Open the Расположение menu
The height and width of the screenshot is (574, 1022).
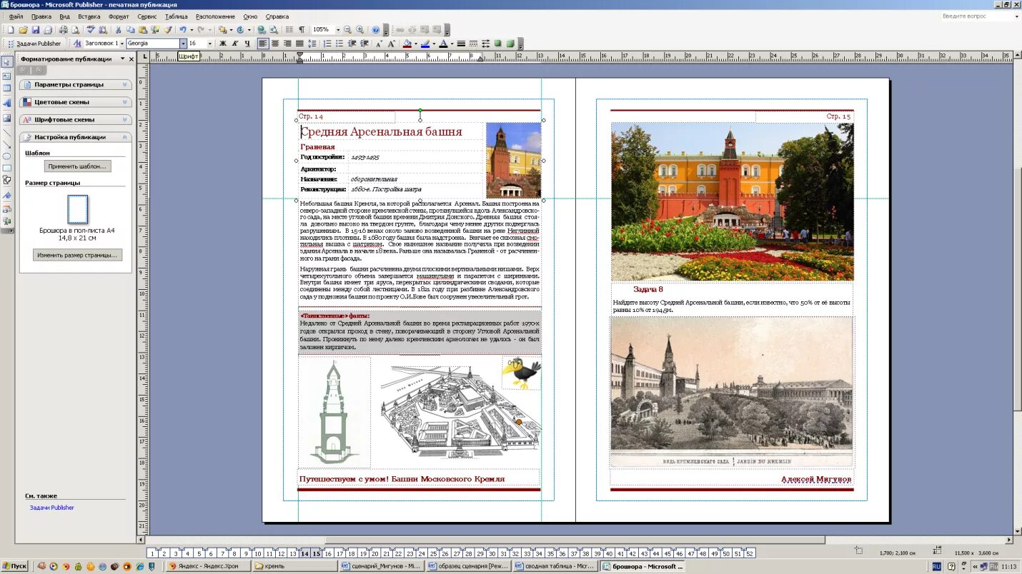(215, 16)
